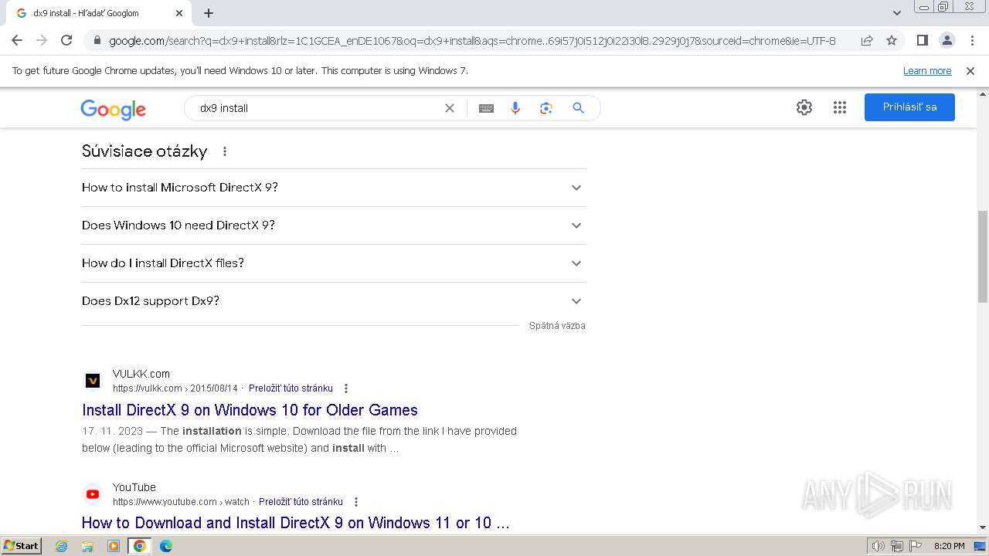Screen dimensions: 989x556
Task: Click the page vertical scrollbar
Action: [x=983, y=256]
